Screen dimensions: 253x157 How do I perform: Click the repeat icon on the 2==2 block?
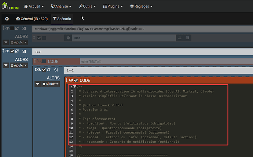click(49, 70)
